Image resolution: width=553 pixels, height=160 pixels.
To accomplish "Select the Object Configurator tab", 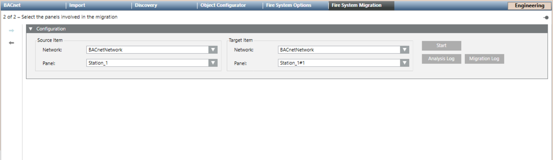I will (223, 5).
